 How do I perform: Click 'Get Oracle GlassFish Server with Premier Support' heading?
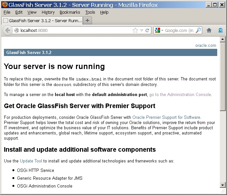tap(80, 106)
